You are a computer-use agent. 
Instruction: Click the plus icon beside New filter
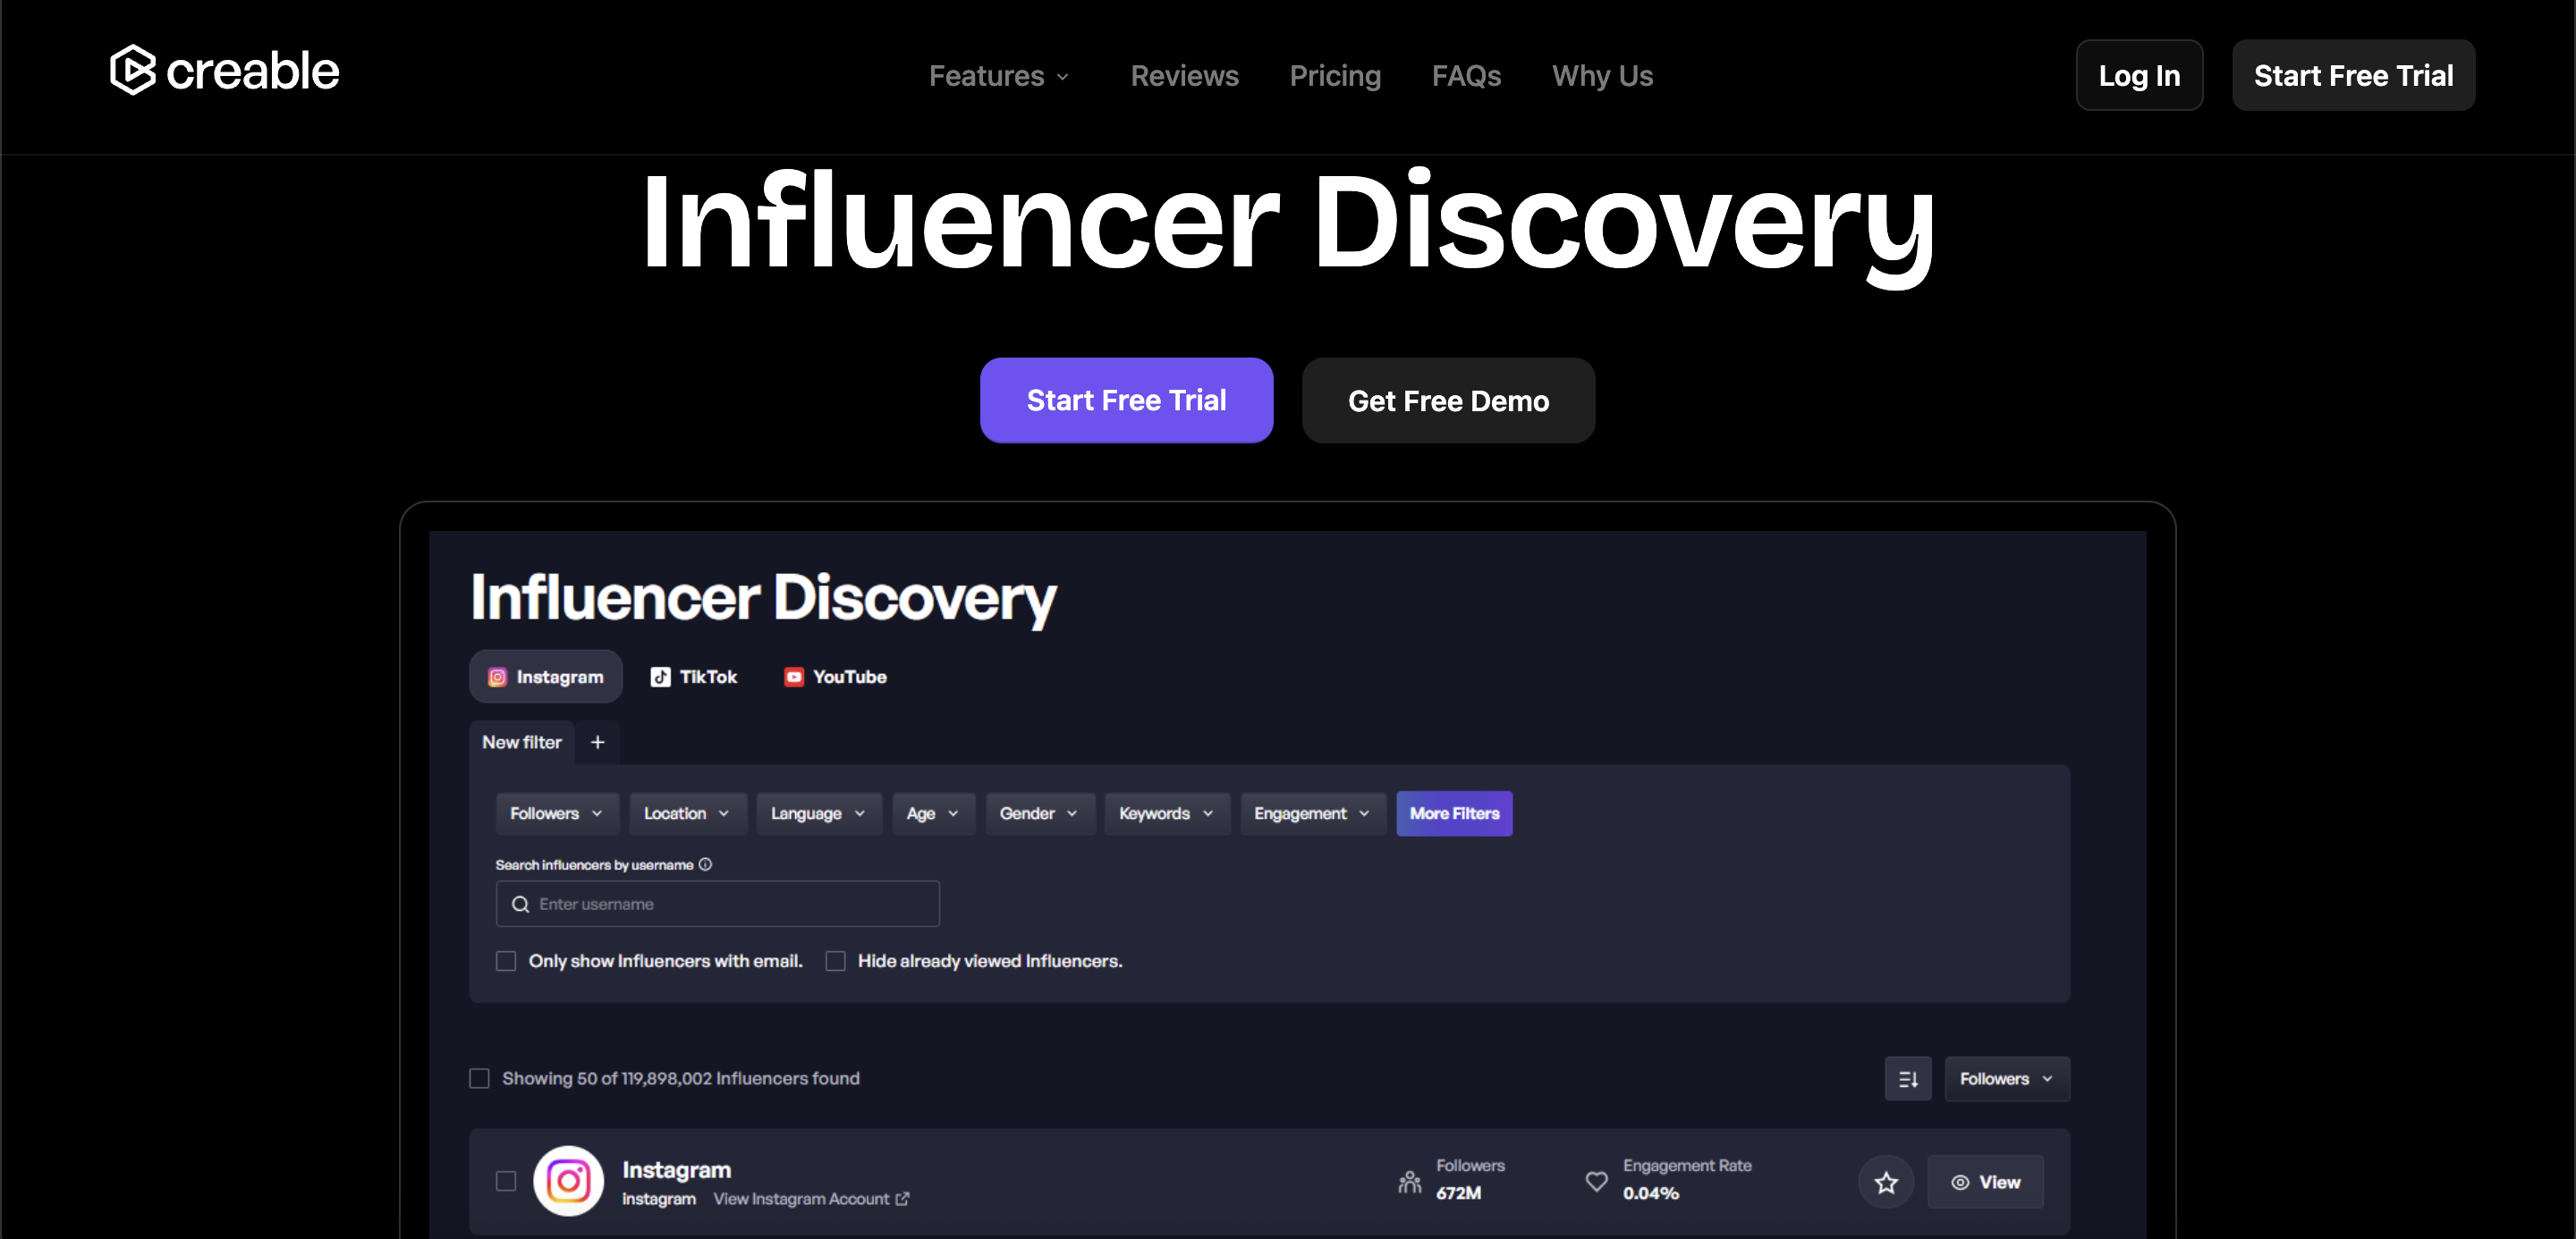pyautogui.click(x=597, y=742)
